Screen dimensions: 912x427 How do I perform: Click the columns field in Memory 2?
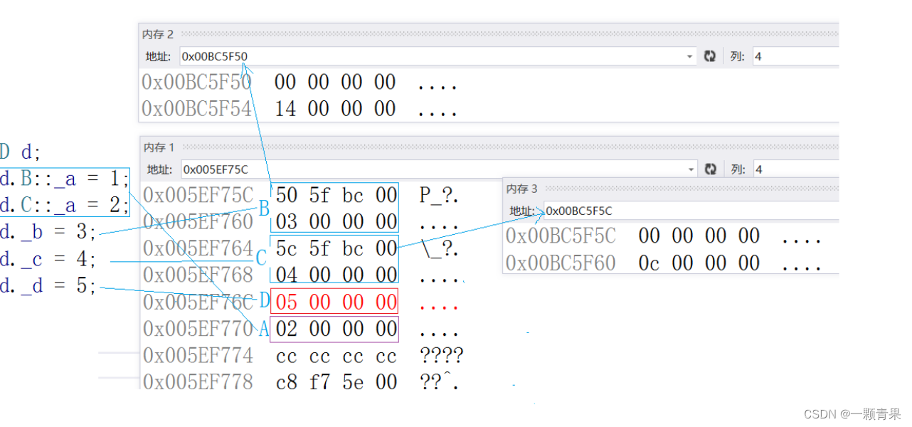coord(795,56)
